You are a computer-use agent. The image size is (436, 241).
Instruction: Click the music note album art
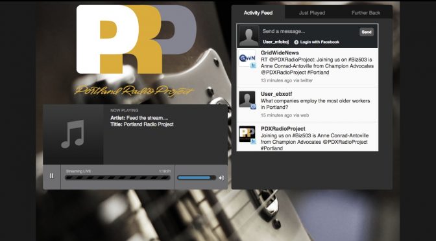[x=73, y=134]
